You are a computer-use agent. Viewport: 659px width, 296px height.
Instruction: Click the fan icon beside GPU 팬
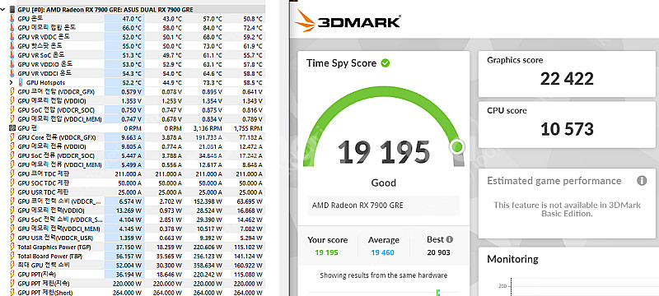tap(12, 128)
